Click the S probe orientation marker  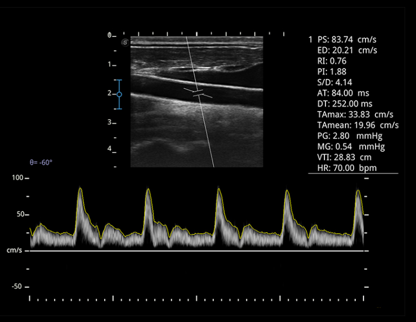pos(125,42)
